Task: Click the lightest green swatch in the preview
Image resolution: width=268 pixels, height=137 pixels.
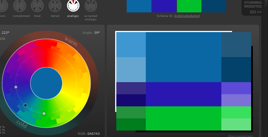Action: click(x=236, y=124)
